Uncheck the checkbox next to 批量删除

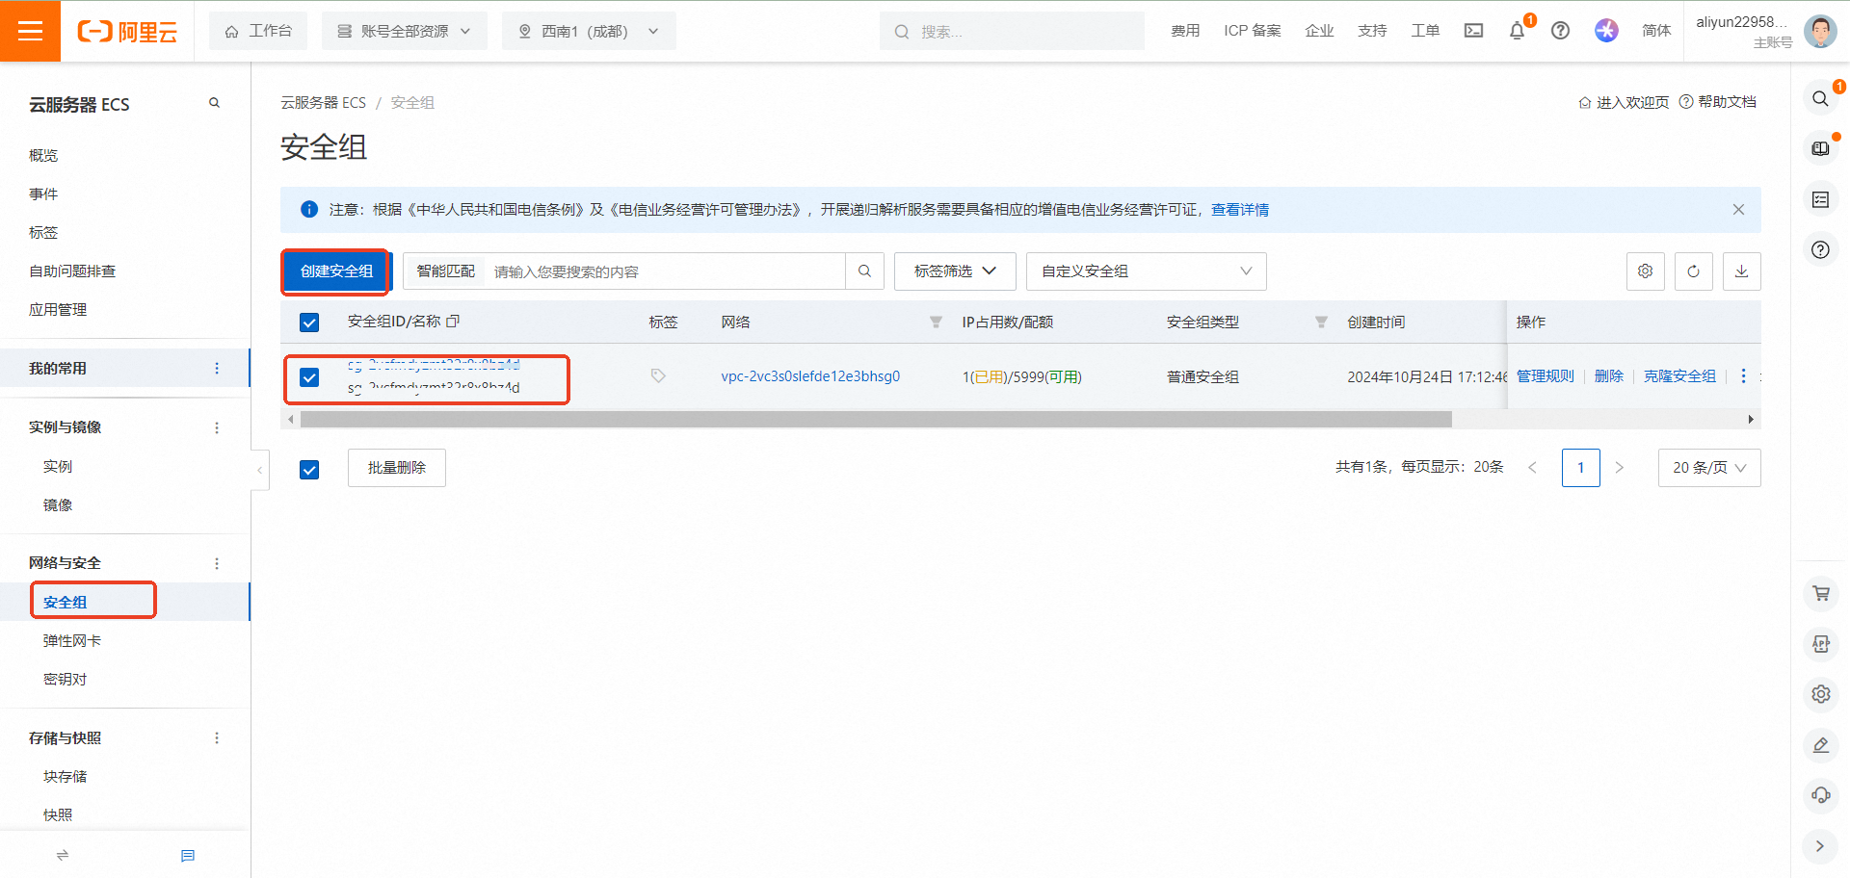click(308, 469)
